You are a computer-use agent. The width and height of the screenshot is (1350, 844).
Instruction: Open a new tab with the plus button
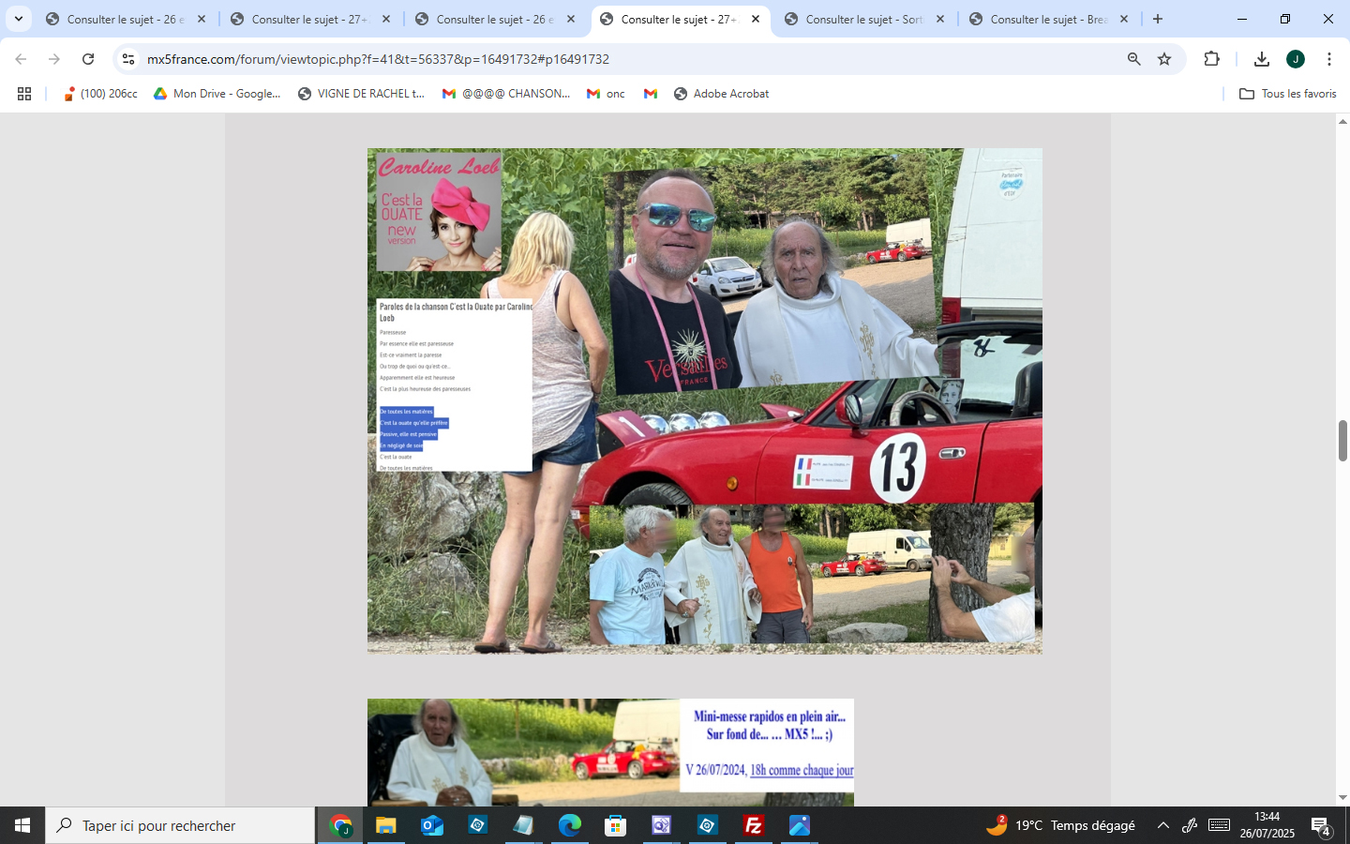pyautogui.click(x=1158, y=19)
